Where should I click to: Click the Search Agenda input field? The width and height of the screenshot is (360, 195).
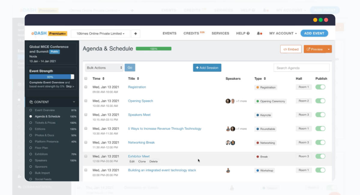click(x=301, y=68)
